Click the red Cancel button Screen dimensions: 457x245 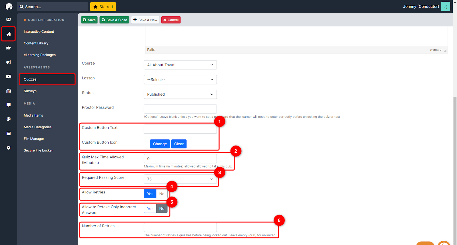tap(171, 20)
